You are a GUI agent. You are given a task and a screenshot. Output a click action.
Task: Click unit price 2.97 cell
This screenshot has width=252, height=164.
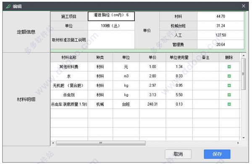coord(152,86)
